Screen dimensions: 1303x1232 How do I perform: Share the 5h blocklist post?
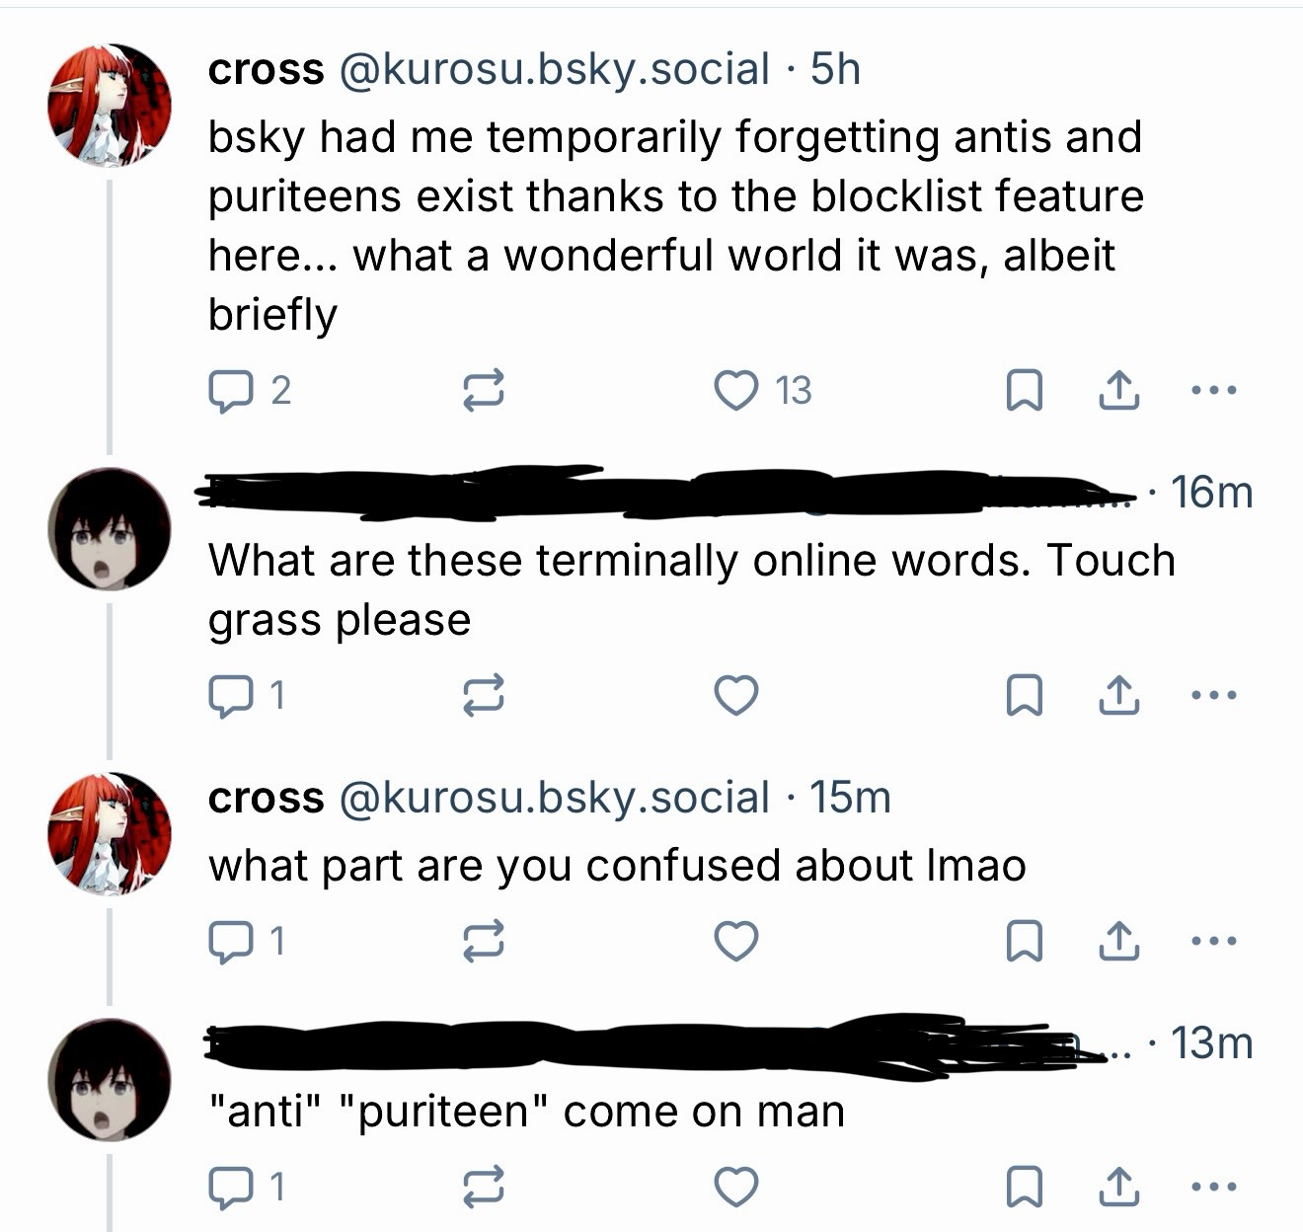click(1119, 391)
